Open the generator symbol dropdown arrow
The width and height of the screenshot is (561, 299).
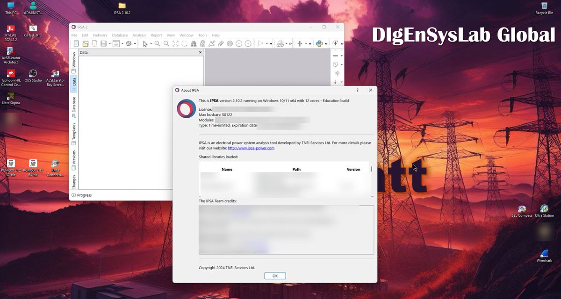click(342, 64)
